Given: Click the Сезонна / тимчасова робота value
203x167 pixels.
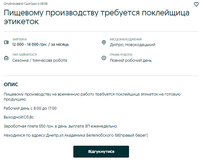Looking at the screenshot, I should click(40, 60).
